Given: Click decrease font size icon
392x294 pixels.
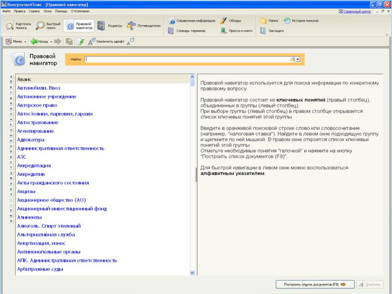Looking at the screenshot, I should tap(130, 42).
